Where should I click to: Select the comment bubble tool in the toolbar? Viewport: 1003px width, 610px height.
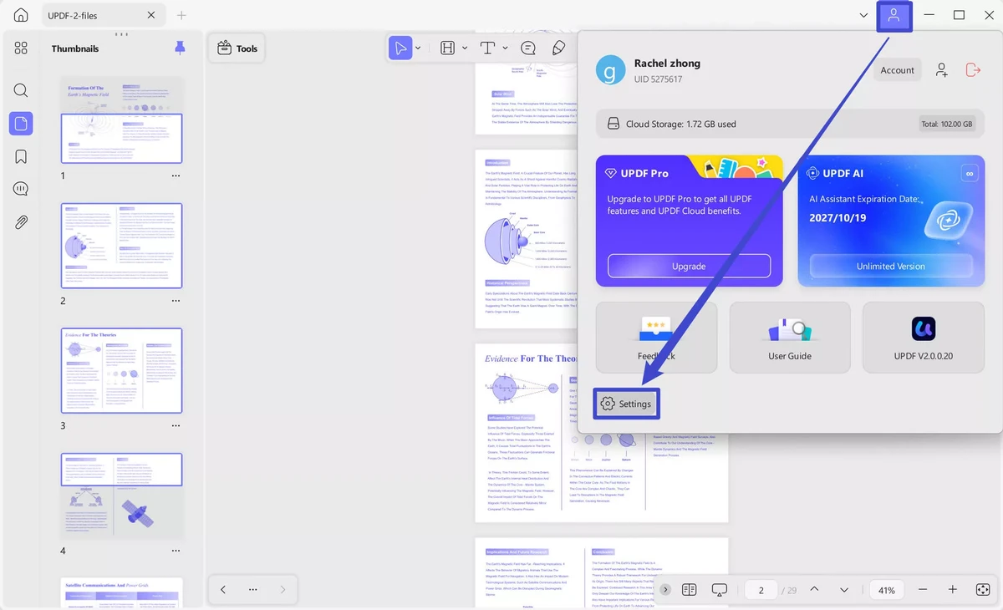tap(528, 48)
